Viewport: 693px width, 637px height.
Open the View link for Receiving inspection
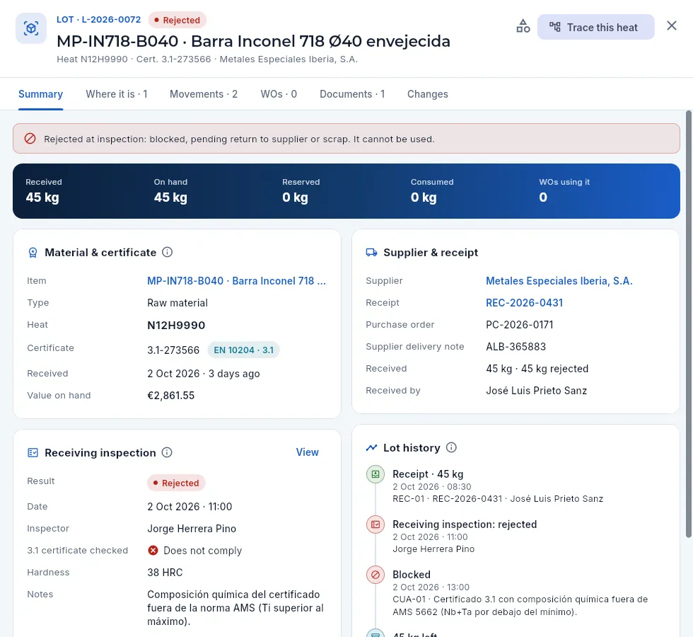point(307,452)
